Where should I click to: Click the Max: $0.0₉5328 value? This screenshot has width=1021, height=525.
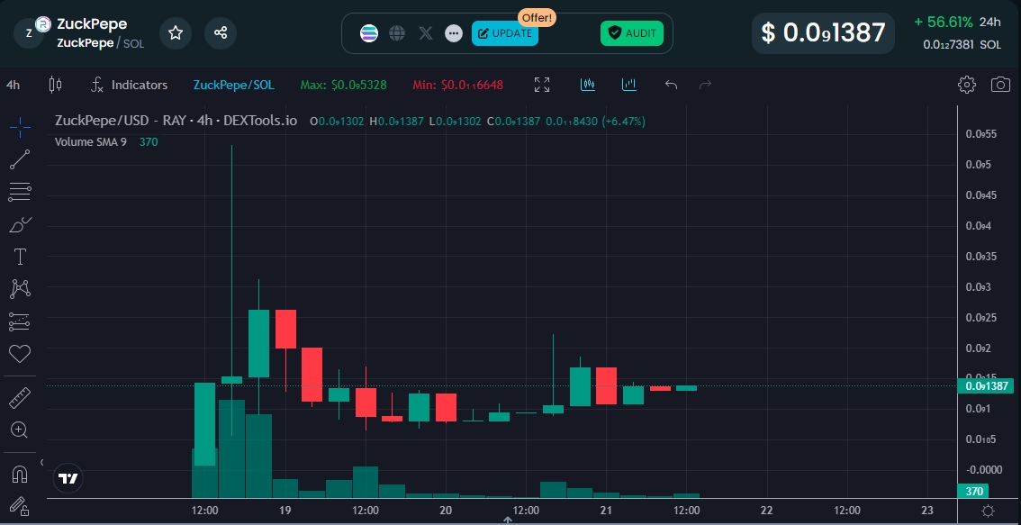pos(343,85)
